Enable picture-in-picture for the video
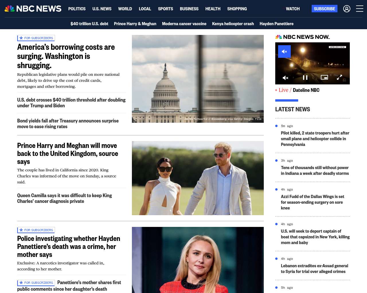The image size is (367, 293). point(324,77)
